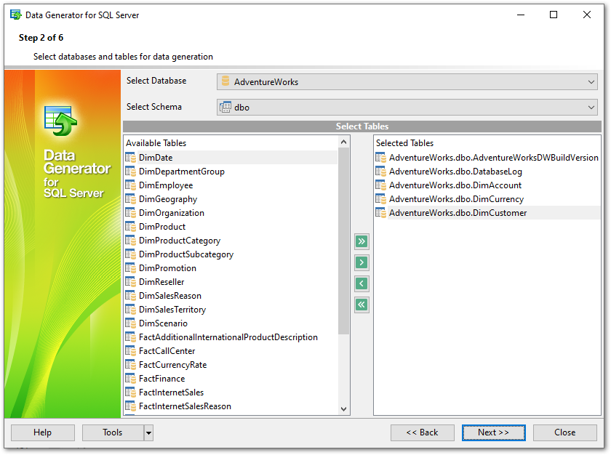Screen dimensions: 611x455
Task: Click the table icon beside AdventureWorks.dbo.DimCustomer
Action: (380, 213)
